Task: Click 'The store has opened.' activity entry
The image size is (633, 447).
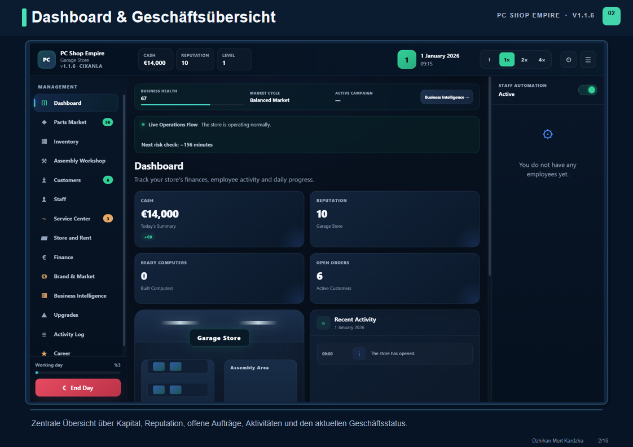Action: [x=394, y=354]
